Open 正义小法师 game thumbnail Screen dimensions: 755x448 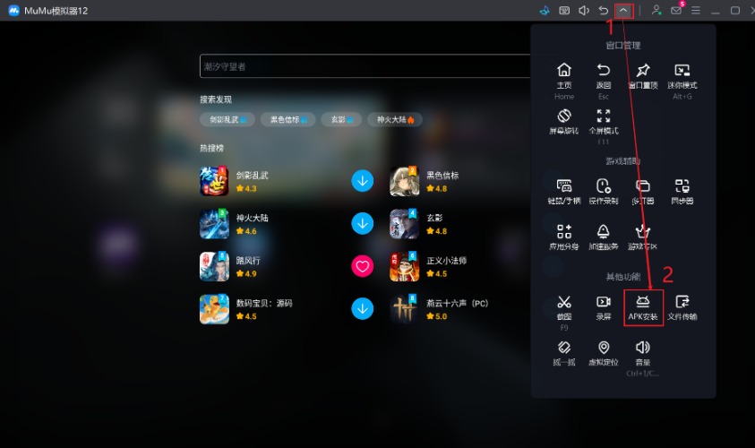[405, 266]
